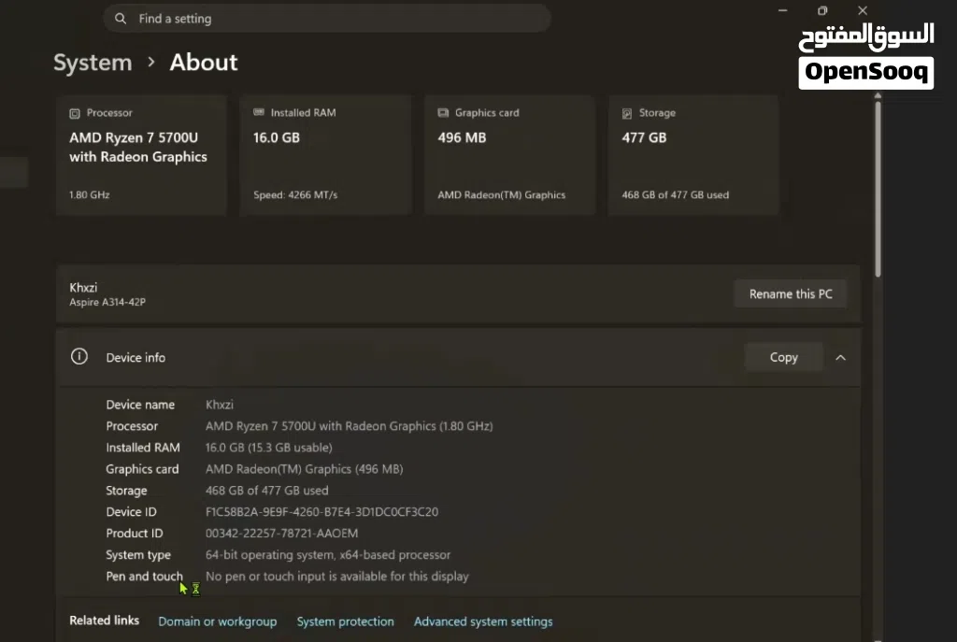Select the Storage summary card
Viewport: 957px width, 642px height.
click(x=693, y=155)
